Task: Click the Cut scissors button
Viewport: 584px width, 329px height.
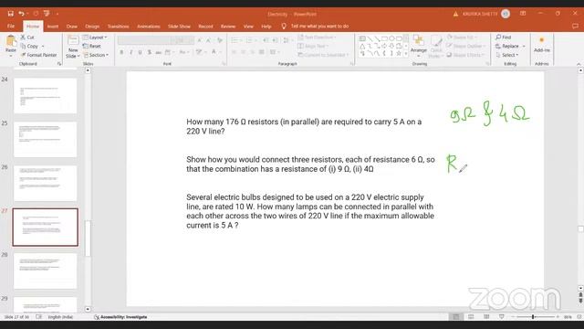Action: [27, 37]
